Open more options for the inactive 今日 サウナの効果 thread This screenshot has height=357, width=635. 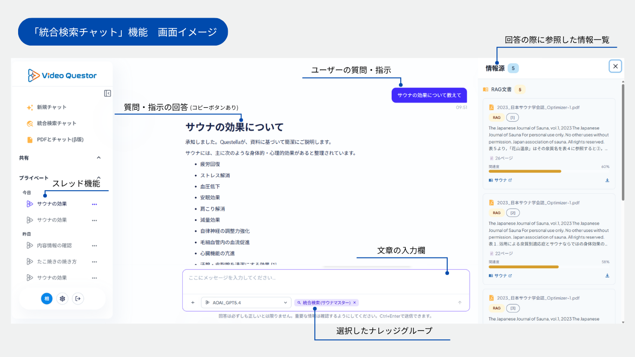(94, 220)
